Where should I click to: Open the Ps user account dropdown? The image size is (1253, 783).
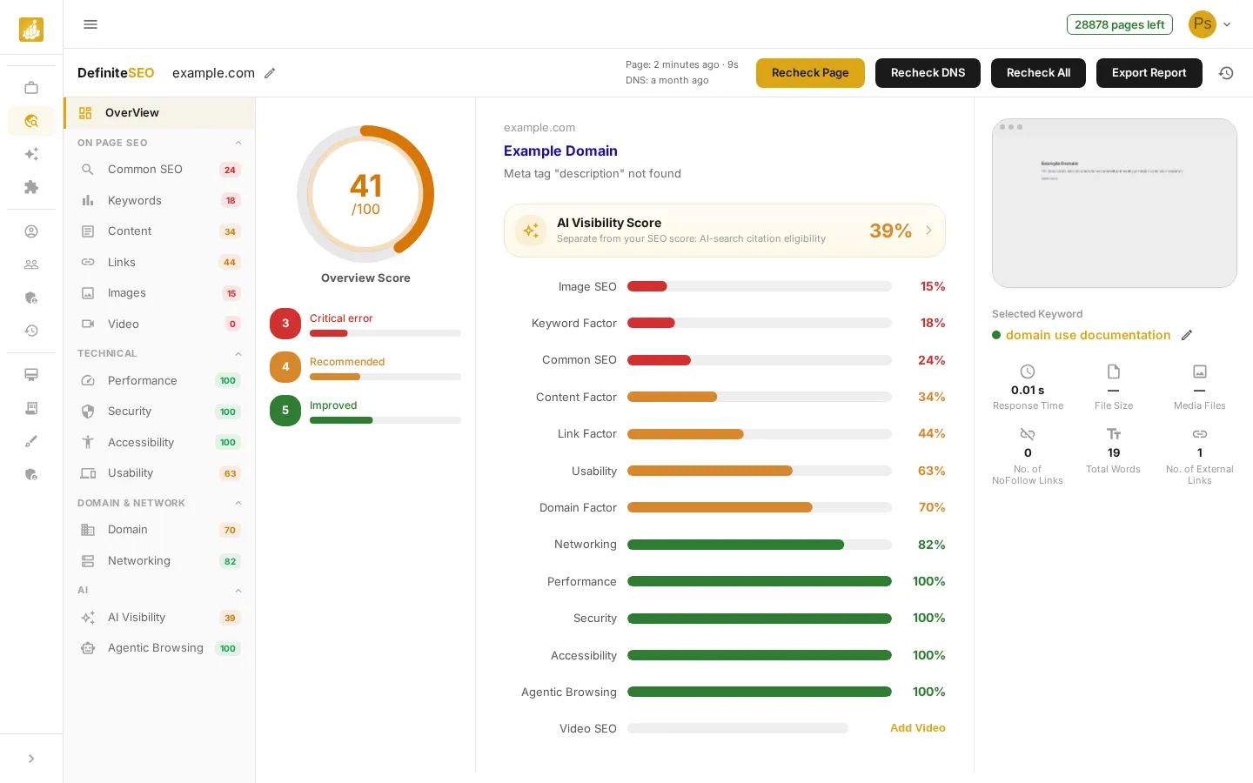tap(1210, 24)
